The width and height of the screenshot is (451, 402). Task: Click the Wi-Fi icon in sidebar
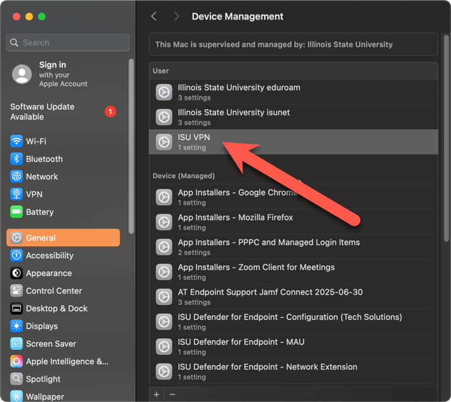click(16, 141)
